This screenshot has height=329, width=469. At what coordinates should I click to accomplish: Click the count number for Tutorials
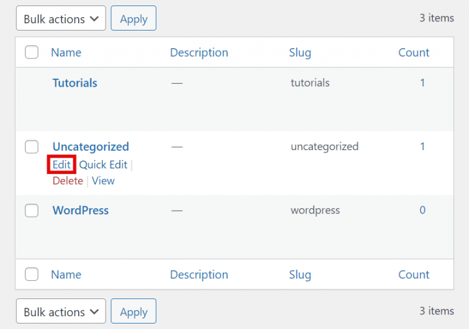coord(422,83)
